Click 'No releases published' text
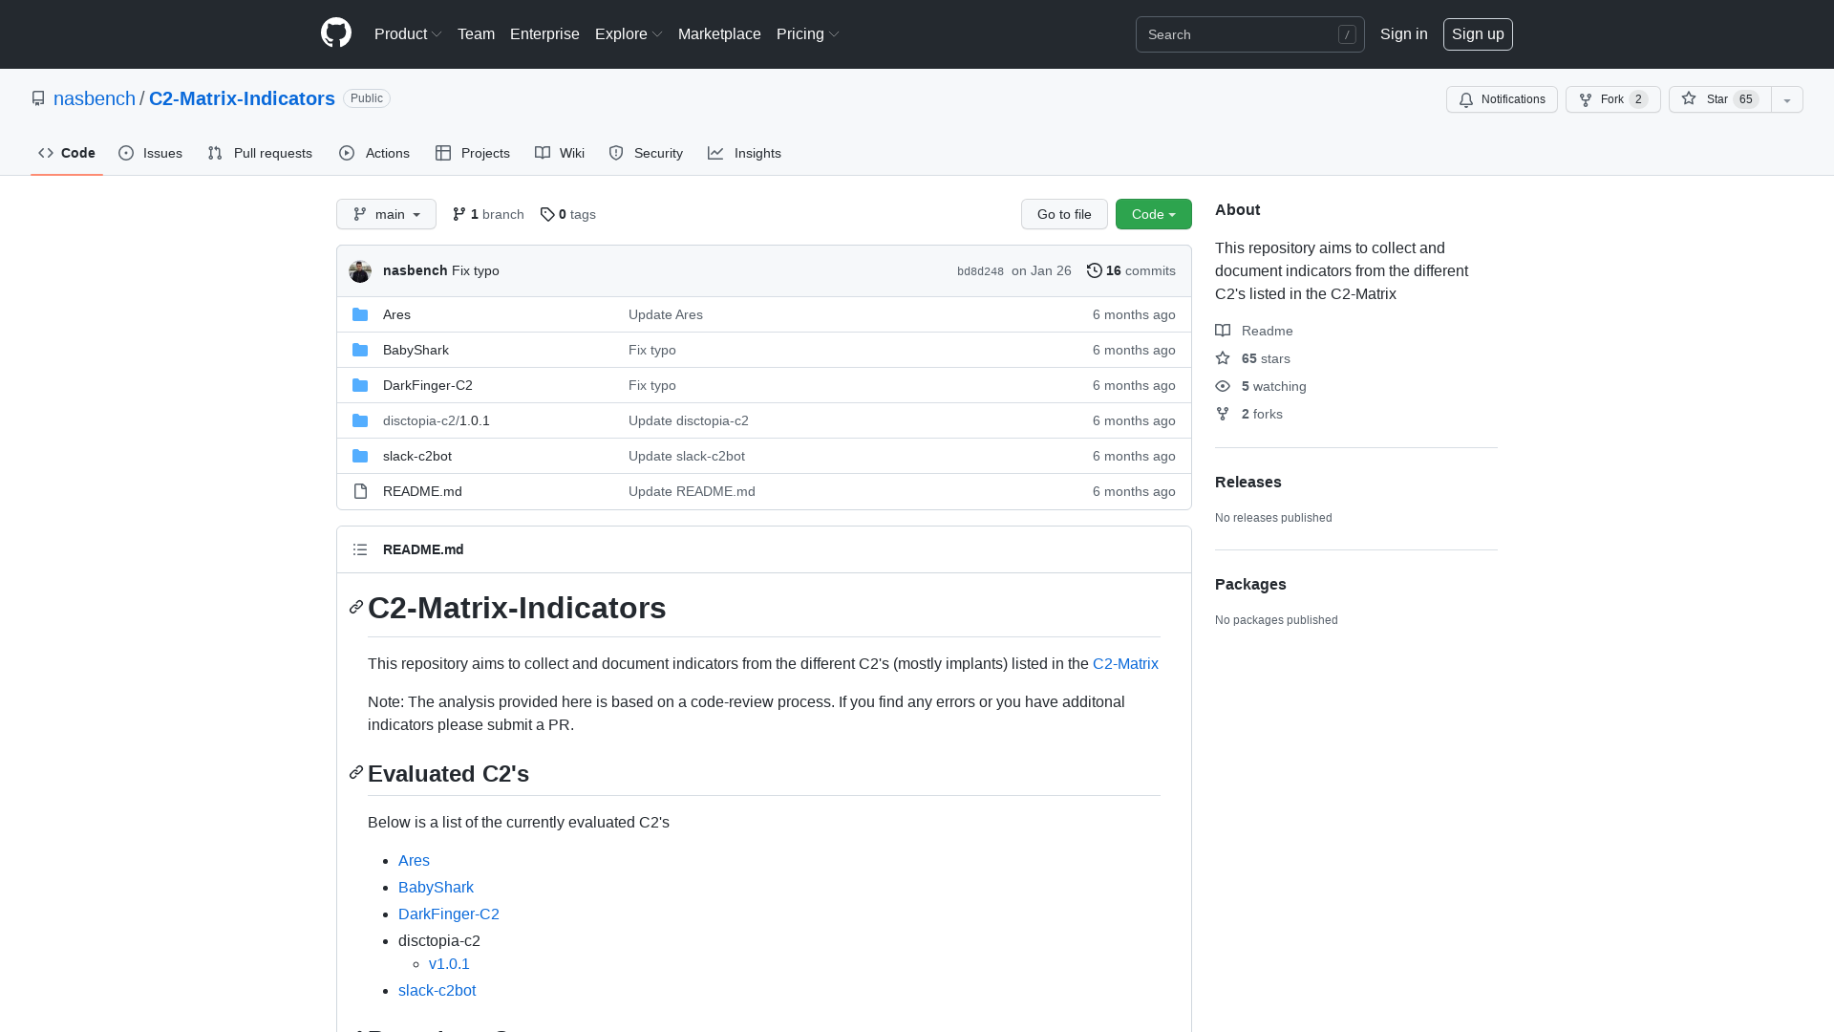This screenshot has width=1834, height=1032. (1273, 518)
